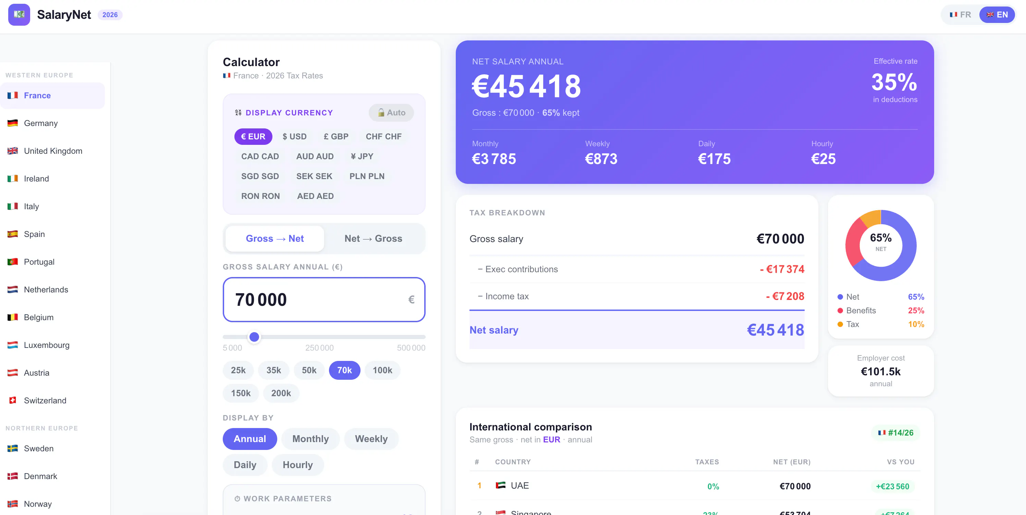The image size is (1026, 515).
Task: Display results by Daily
Action: coord(245,465)
